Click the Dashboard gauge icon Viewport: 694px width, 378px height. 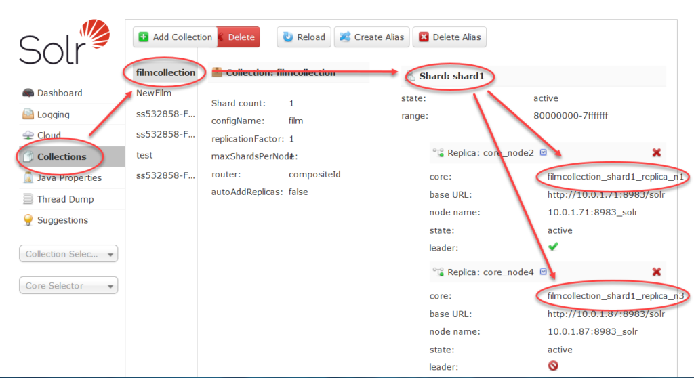click(28, 93)
